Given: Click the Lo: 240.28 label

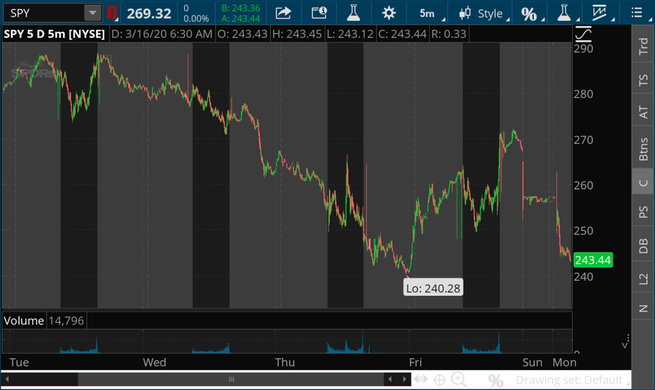Looking at the screenshot, I should click(x=433, y=287).
